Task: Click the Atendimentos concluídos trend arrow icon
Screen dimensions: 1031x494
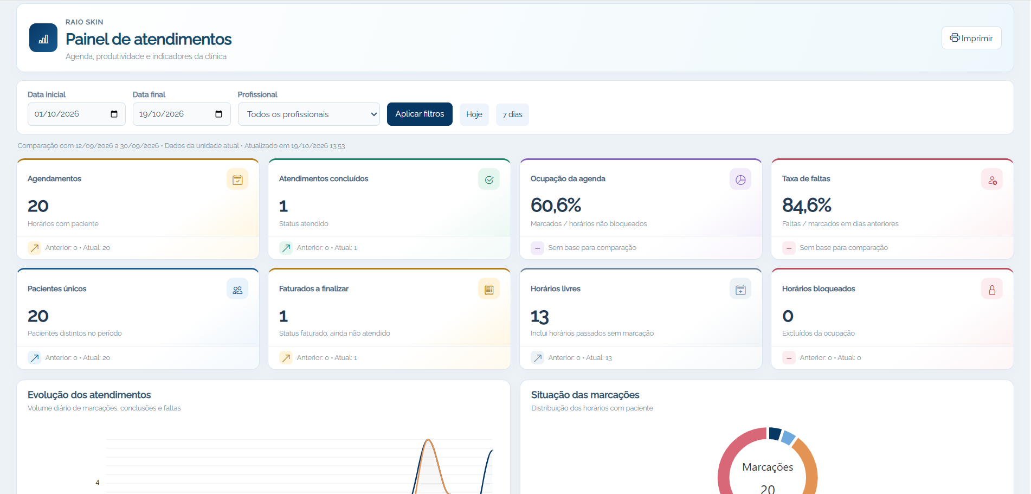Action: coord(286,248)
